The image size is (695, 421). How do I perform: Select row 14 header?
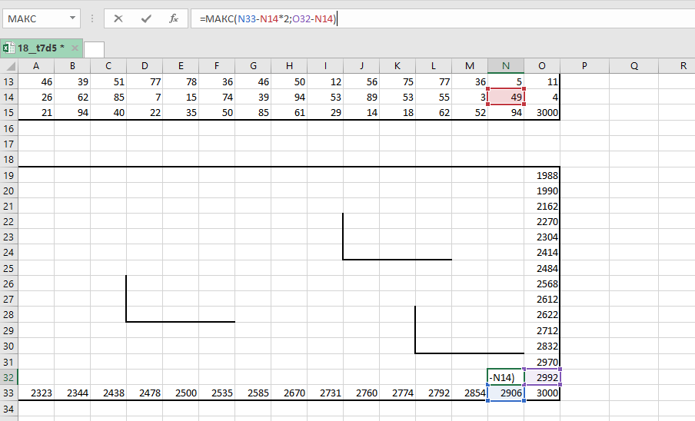(8, 98)
